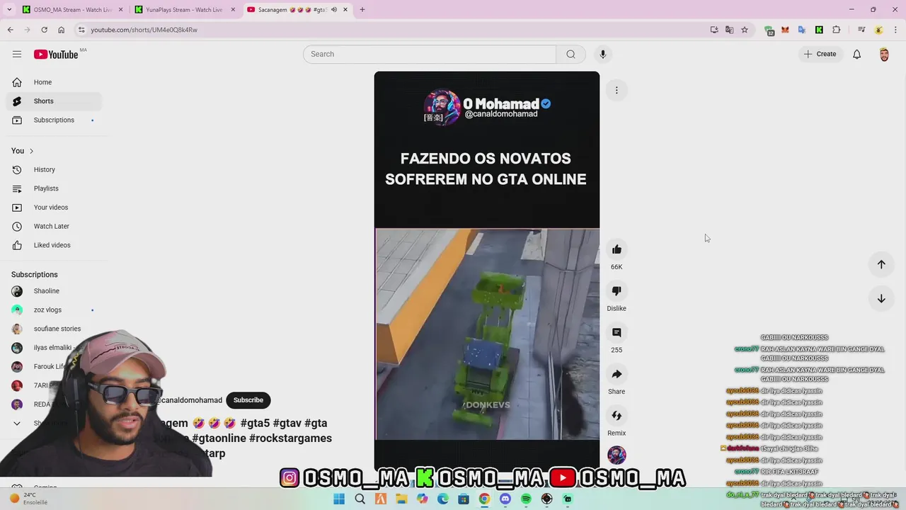
Task: Click the YouTube logo
Action: pyautogui.click(x=55, y=55)
